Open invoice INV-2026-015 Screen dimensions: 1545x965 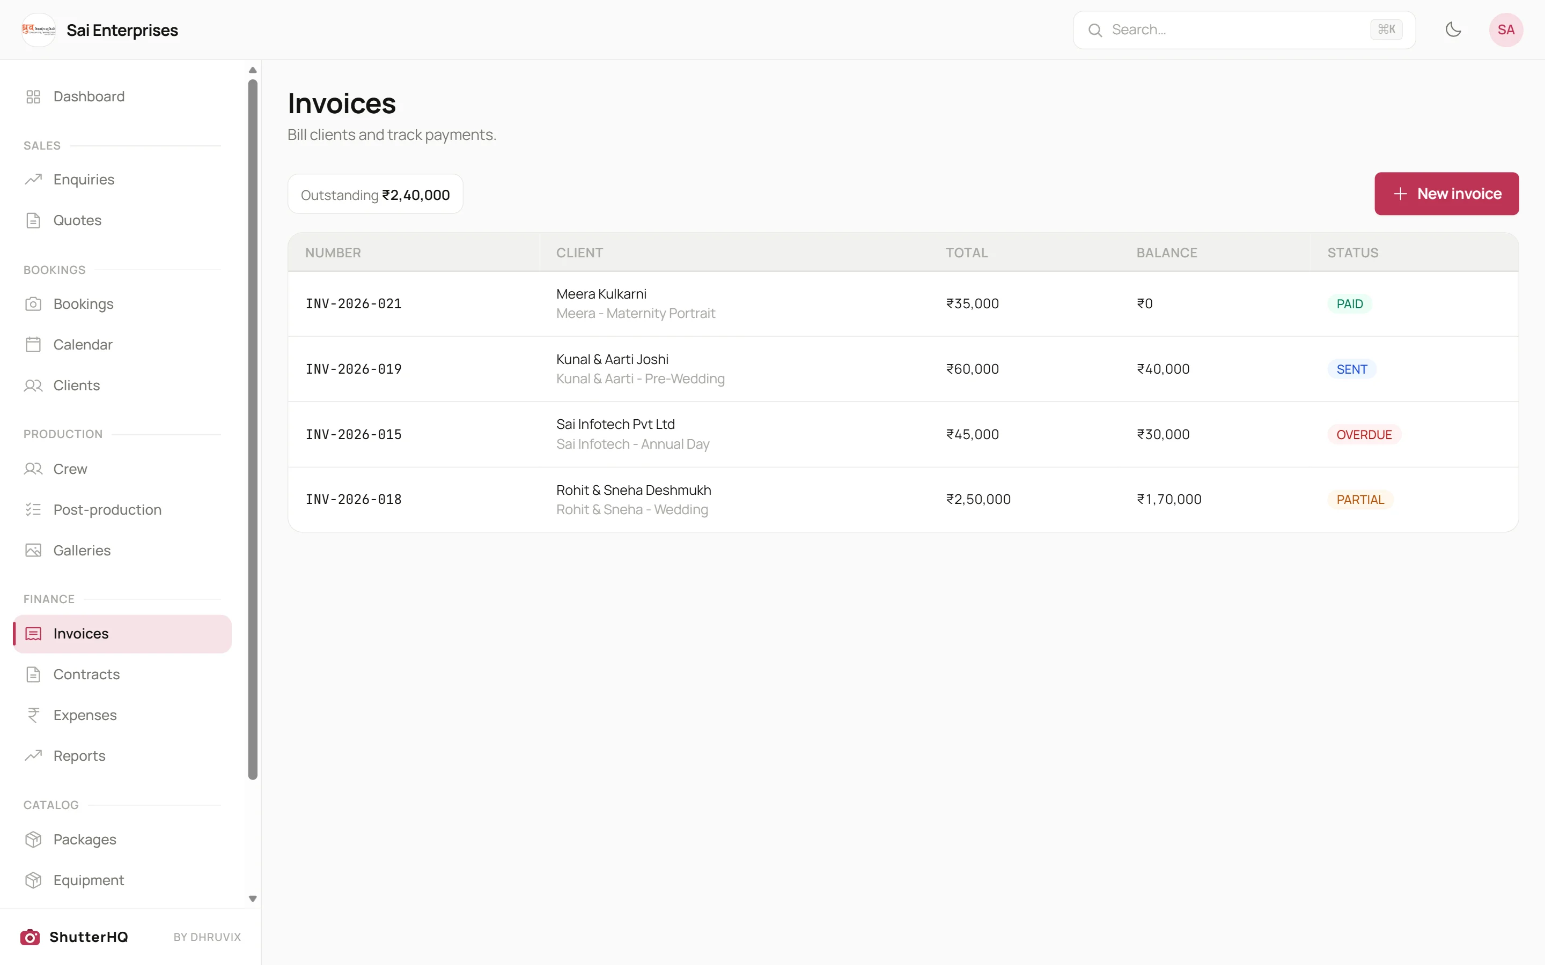coord(354,434)
